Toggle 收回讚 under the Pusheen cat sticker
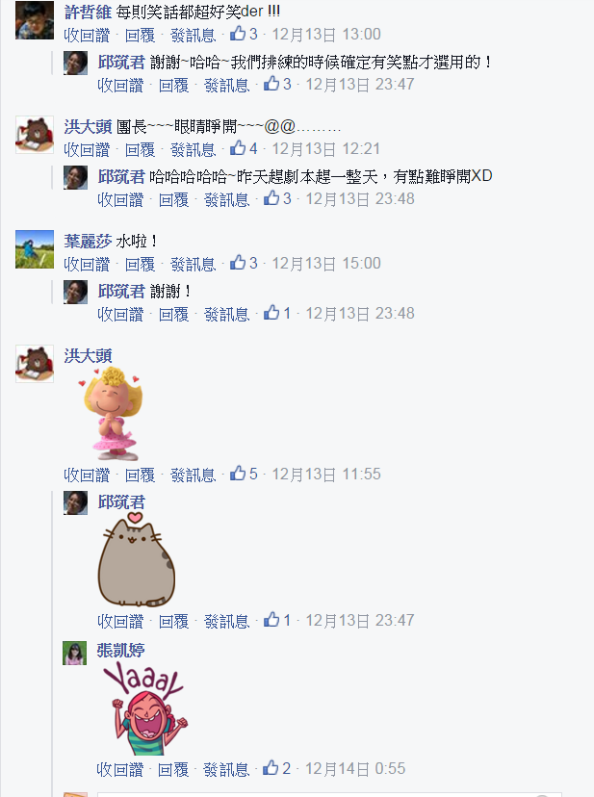The image size is (594, 797). (120, 621)
